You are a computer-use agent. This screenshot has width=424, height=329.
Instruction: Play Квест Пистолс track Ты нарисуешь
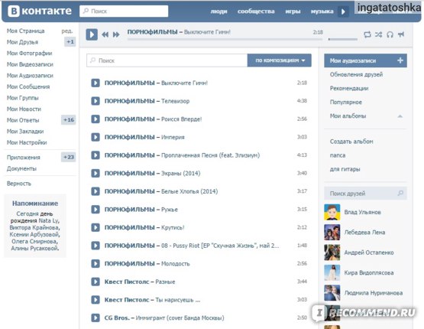(95, 300)
